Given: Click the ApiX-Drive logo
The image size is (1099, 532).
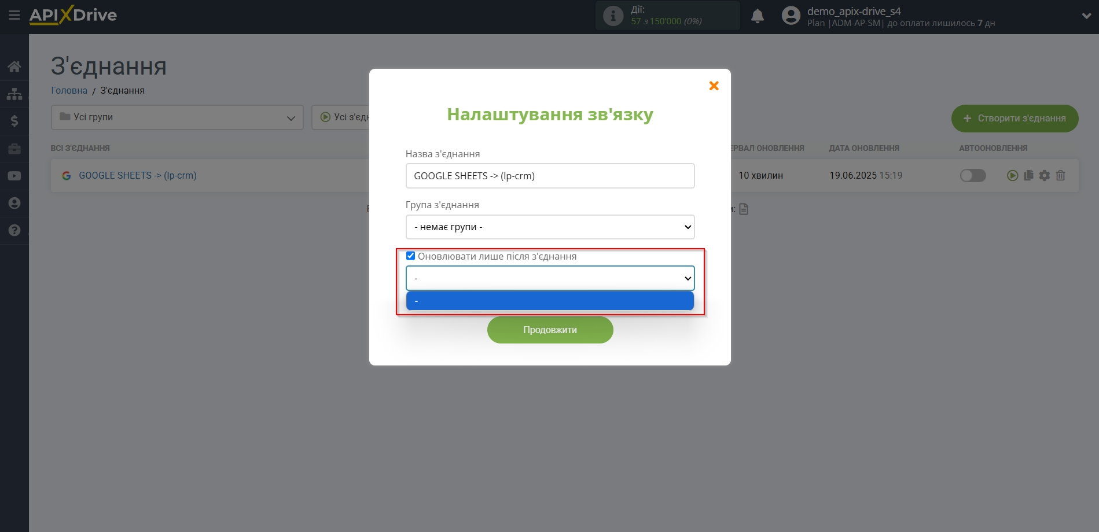Looking at the screenshot, I should pos(73,15).
